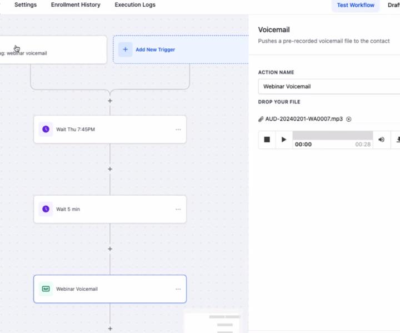Add step above Webinar Voicemail action
Screen dimensions: 400x333
coord(110,249)
